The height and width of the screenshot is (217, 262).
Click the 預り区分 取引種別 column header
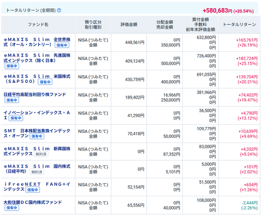[x=93, y=25]
